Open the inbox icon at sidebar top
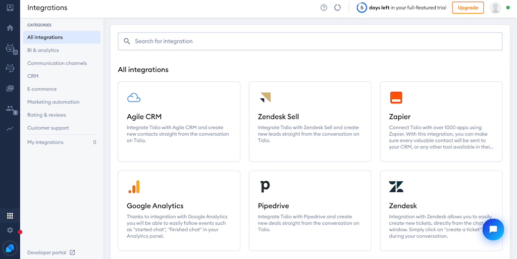This screenshot has width=517, height=259. tap(10, 8)
